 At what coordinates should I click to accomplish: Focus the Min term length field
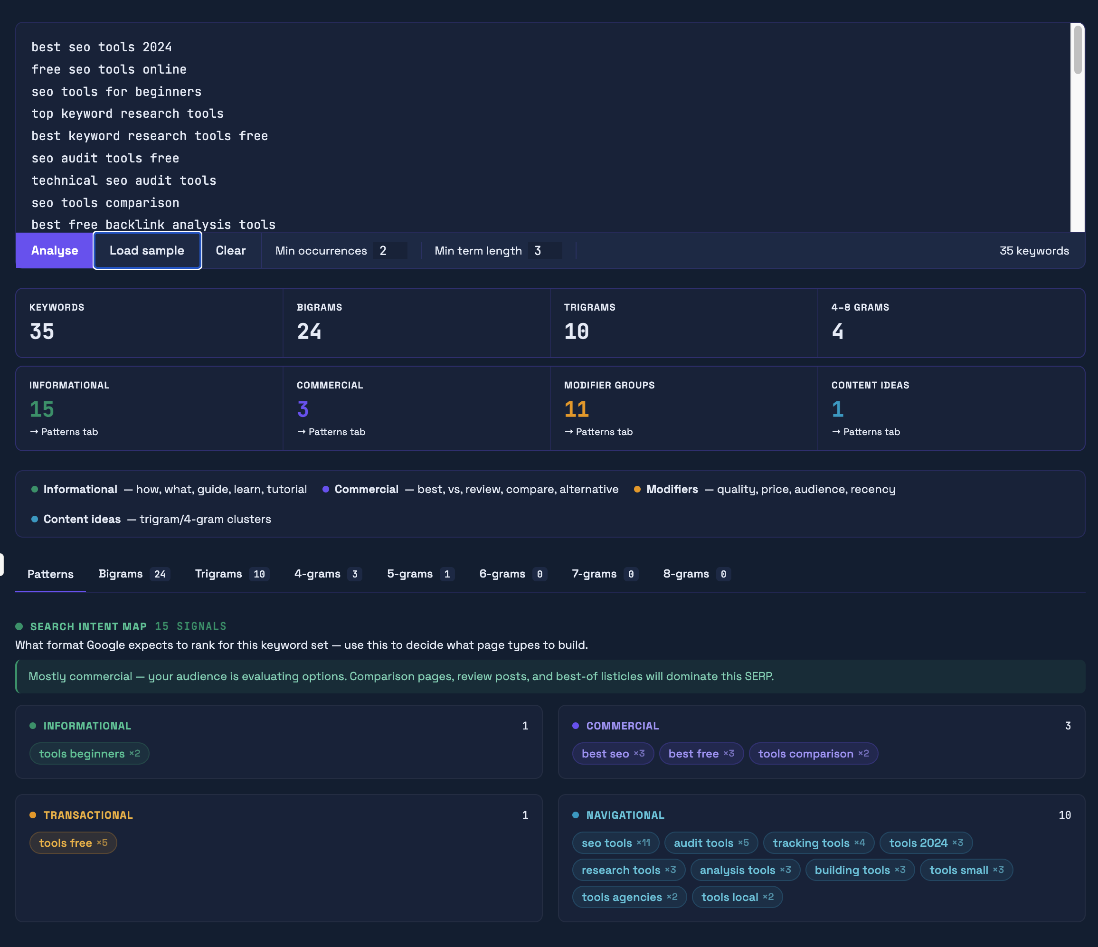click(544, 251)
